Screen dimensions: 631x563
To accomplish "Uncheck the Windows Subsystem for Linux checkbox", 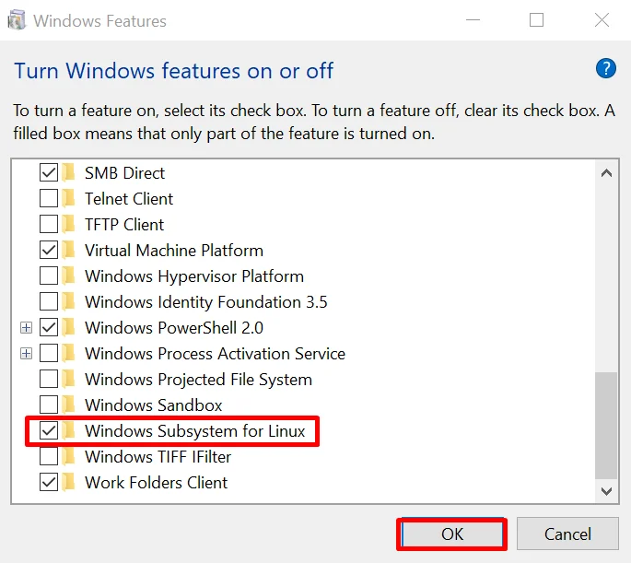I will coord(49,430).
